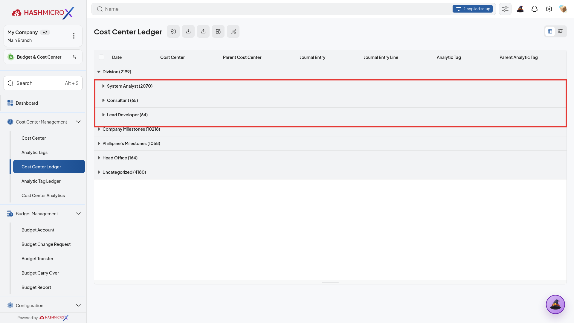This screenshot has width=574, height=323.
Task: Open the three-dot menu for My Company
Action: 74,36
